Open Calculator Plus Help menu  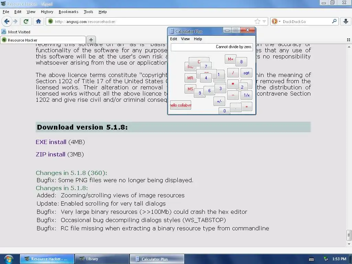tap(198, 39)
